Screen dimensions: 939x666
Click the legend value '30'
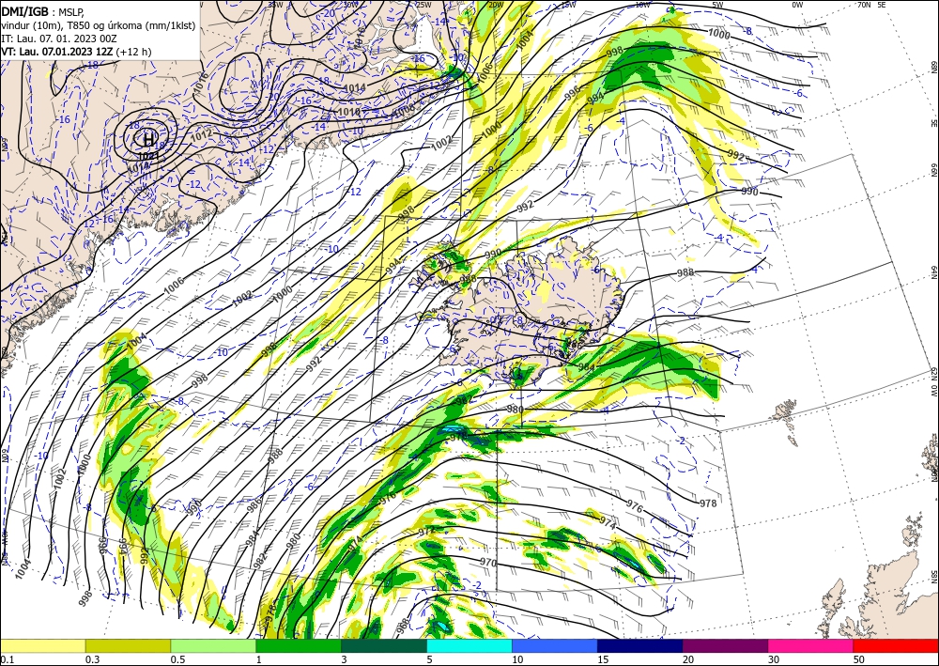[775, 659]
